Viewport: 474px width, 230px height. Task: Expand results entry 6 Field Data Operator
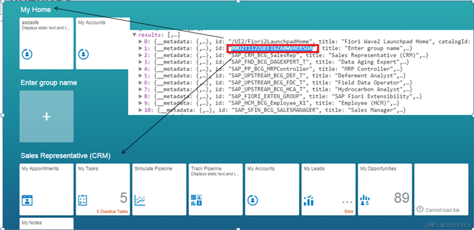141,83
